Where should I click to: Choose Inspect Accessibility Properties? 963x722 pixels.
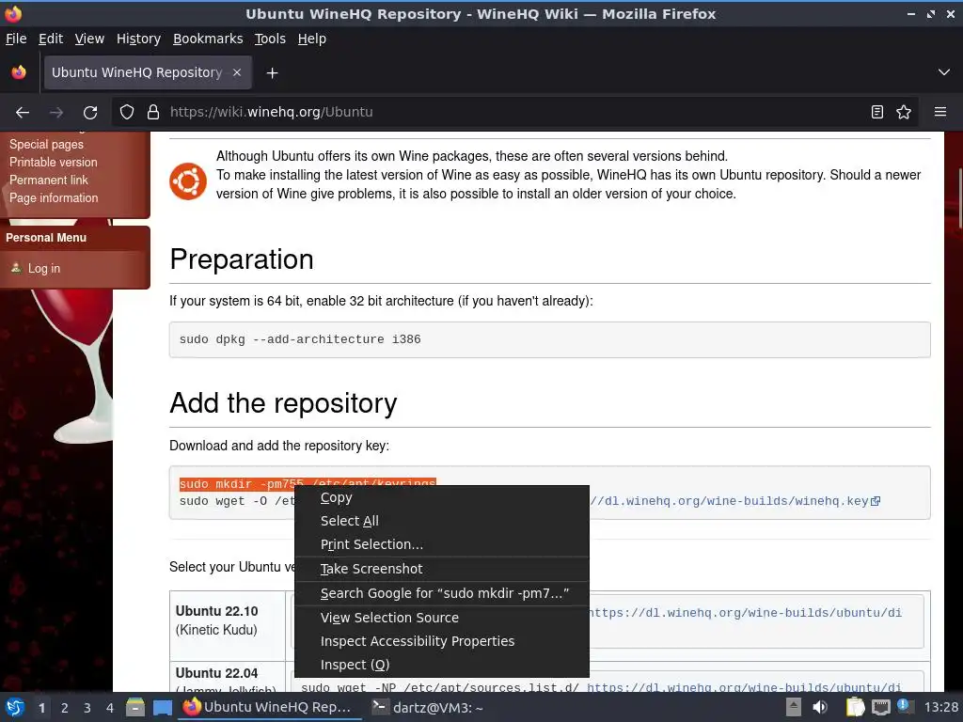click(442, 641)
